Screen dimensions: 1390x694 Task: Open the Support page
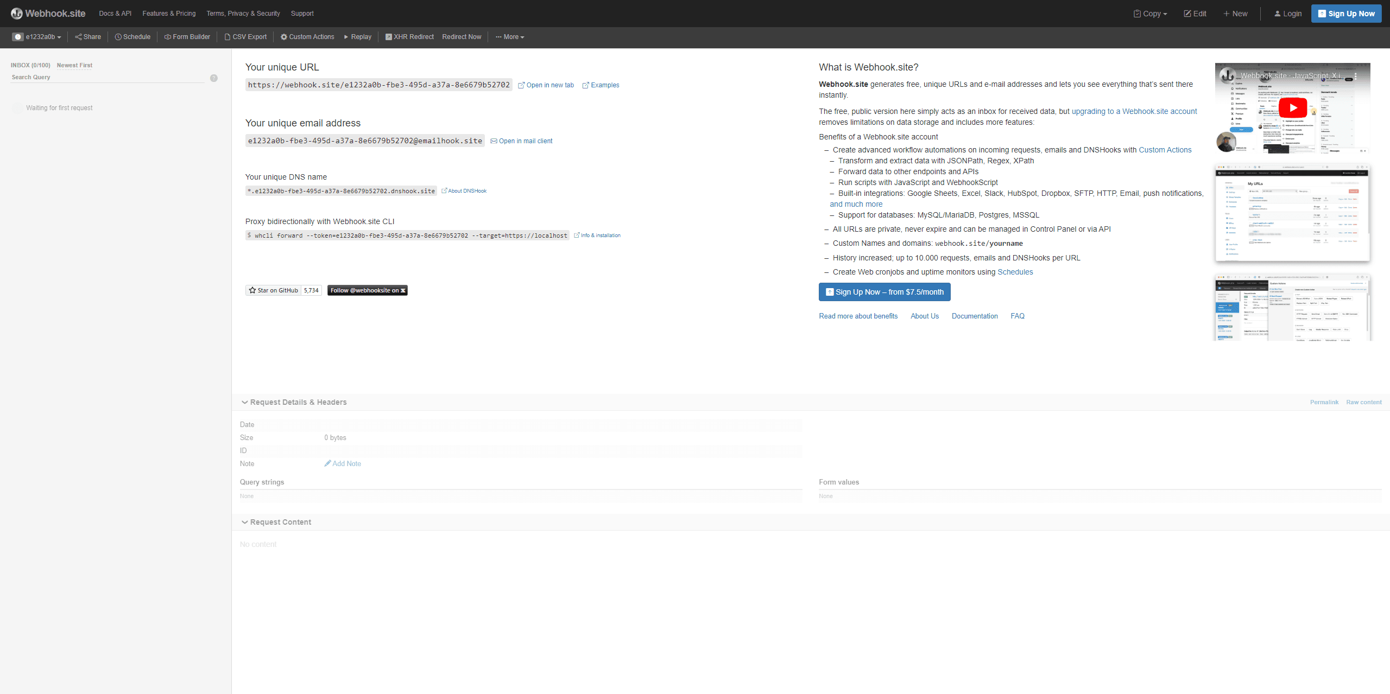point(302,14)
